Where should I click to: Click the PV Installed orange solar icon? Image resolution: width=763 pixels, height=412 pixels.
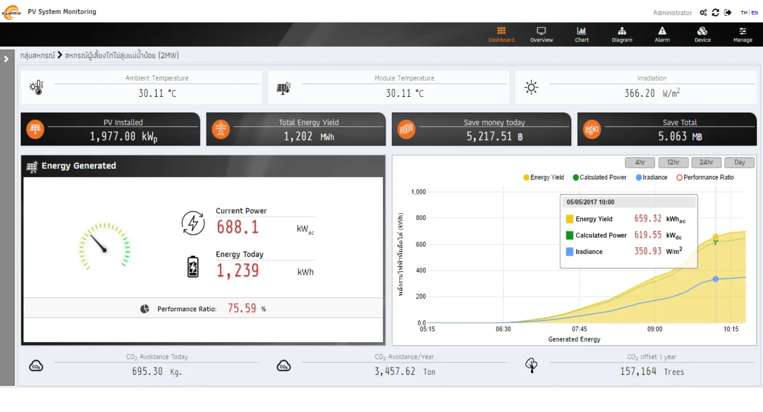click(x=35, y=129)
